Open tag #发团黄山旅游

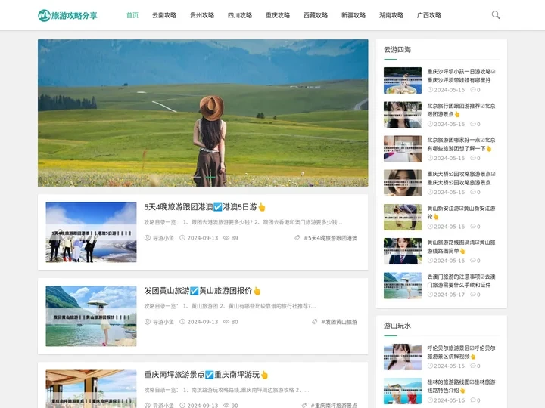[x=339, y=322]
